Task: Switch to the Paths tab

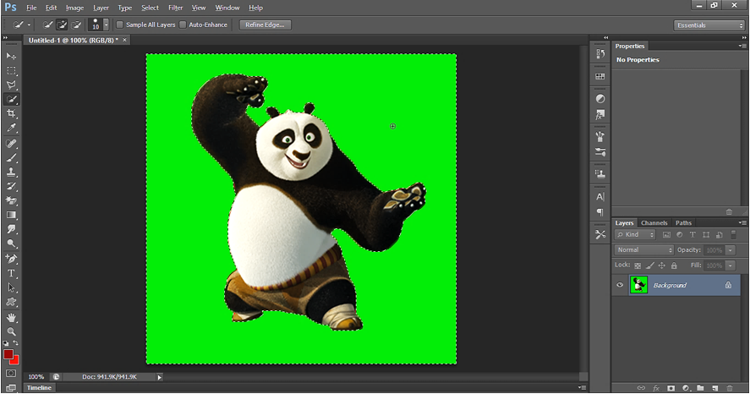Action: pyautogui.click(x=683, y=223)
